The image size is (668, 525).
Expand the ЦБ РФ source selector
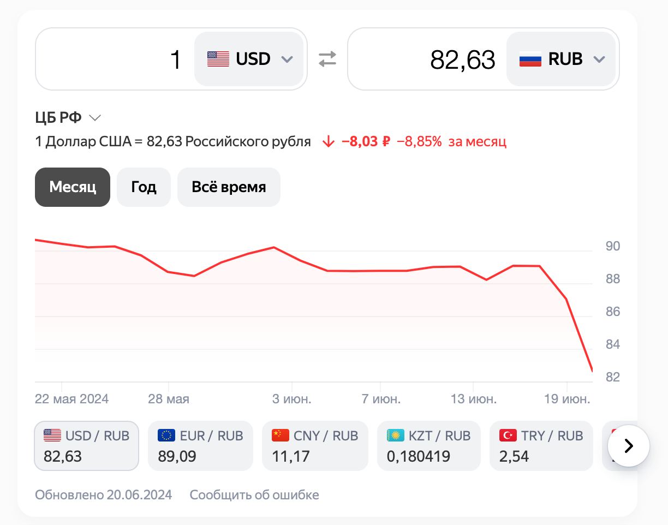coord(68,117)
